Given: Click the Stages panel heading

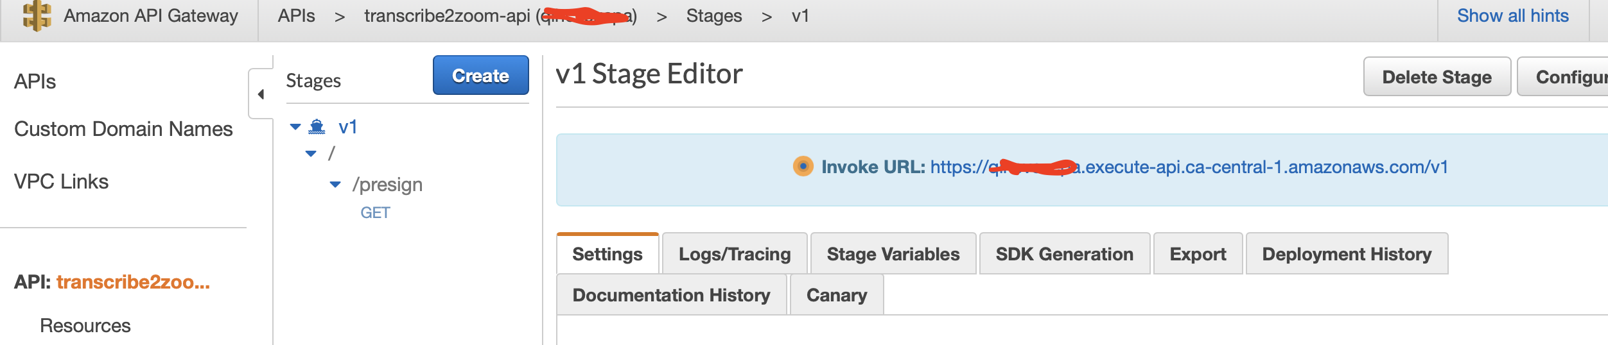Looking at the screenshot, I should pyautogui.click(x=313, y=81).
